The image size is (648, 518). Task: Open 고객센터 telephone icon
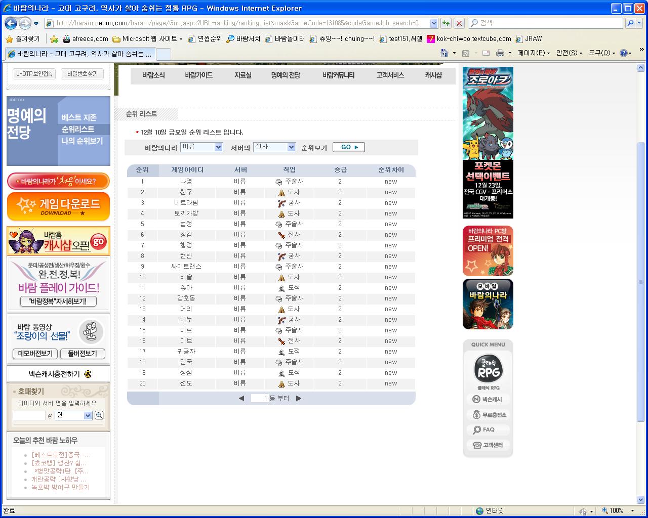tap(488, 445)
